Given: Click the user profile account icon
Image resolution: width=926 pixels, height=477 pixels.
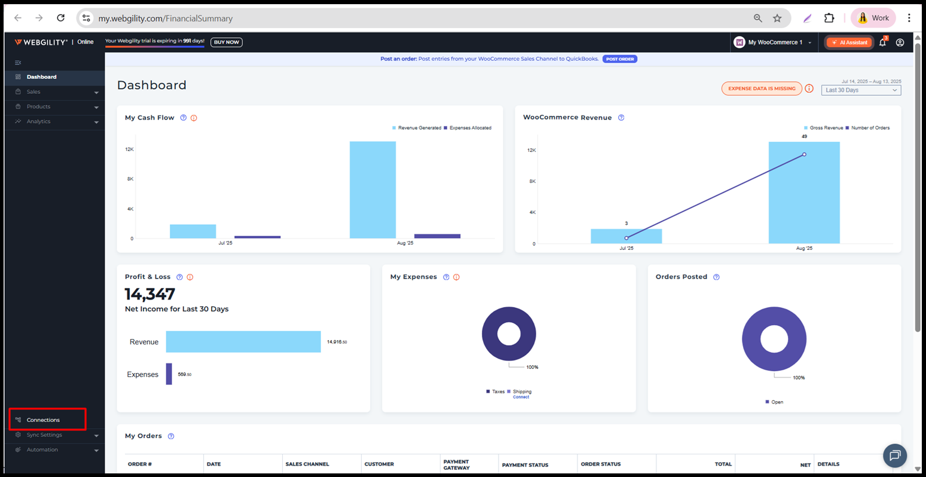Looking at the screenshot, I should point(900,42).
